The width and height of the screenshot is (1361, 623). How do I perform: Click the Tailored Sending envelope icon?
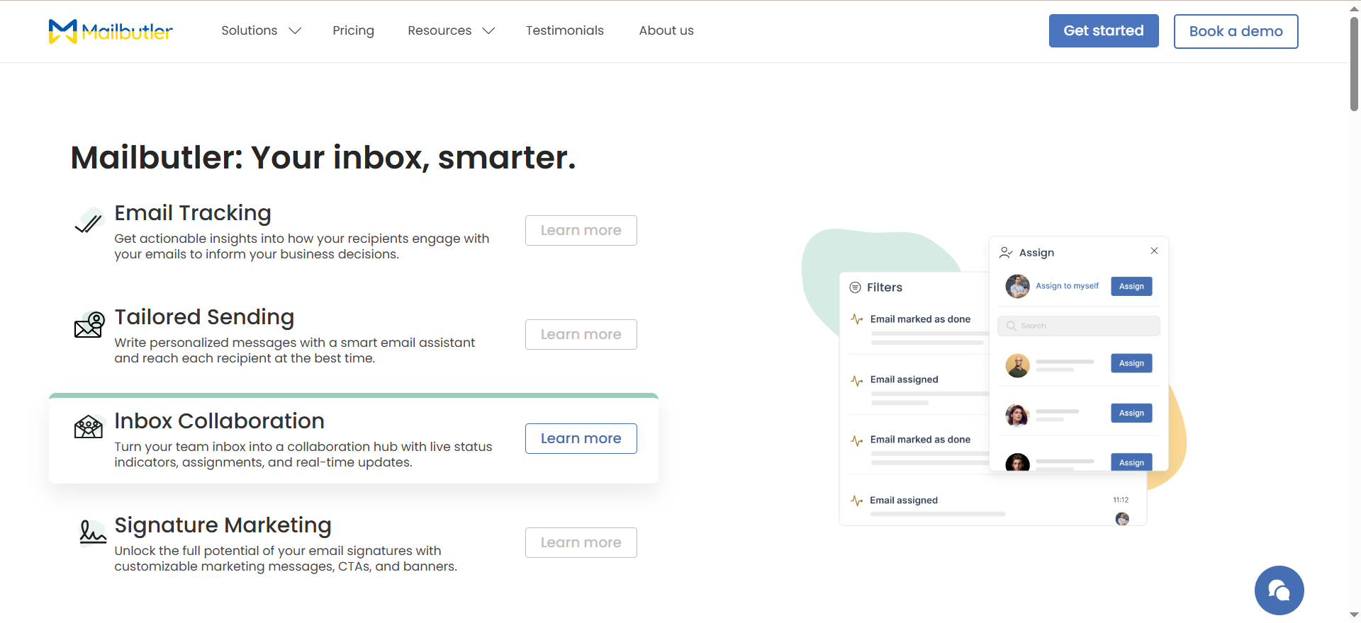point(89,325)
